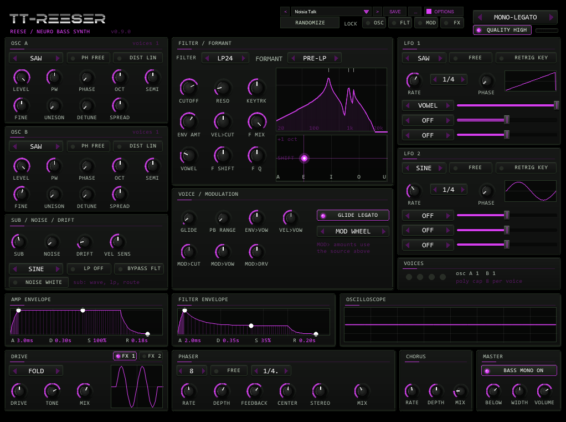566x422 pixels.
Task: Click the GLIDE knob
Action: (189, 218)
